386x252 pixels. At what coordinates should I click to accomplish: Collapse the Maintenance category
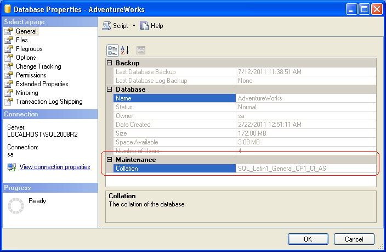point(110,160)
